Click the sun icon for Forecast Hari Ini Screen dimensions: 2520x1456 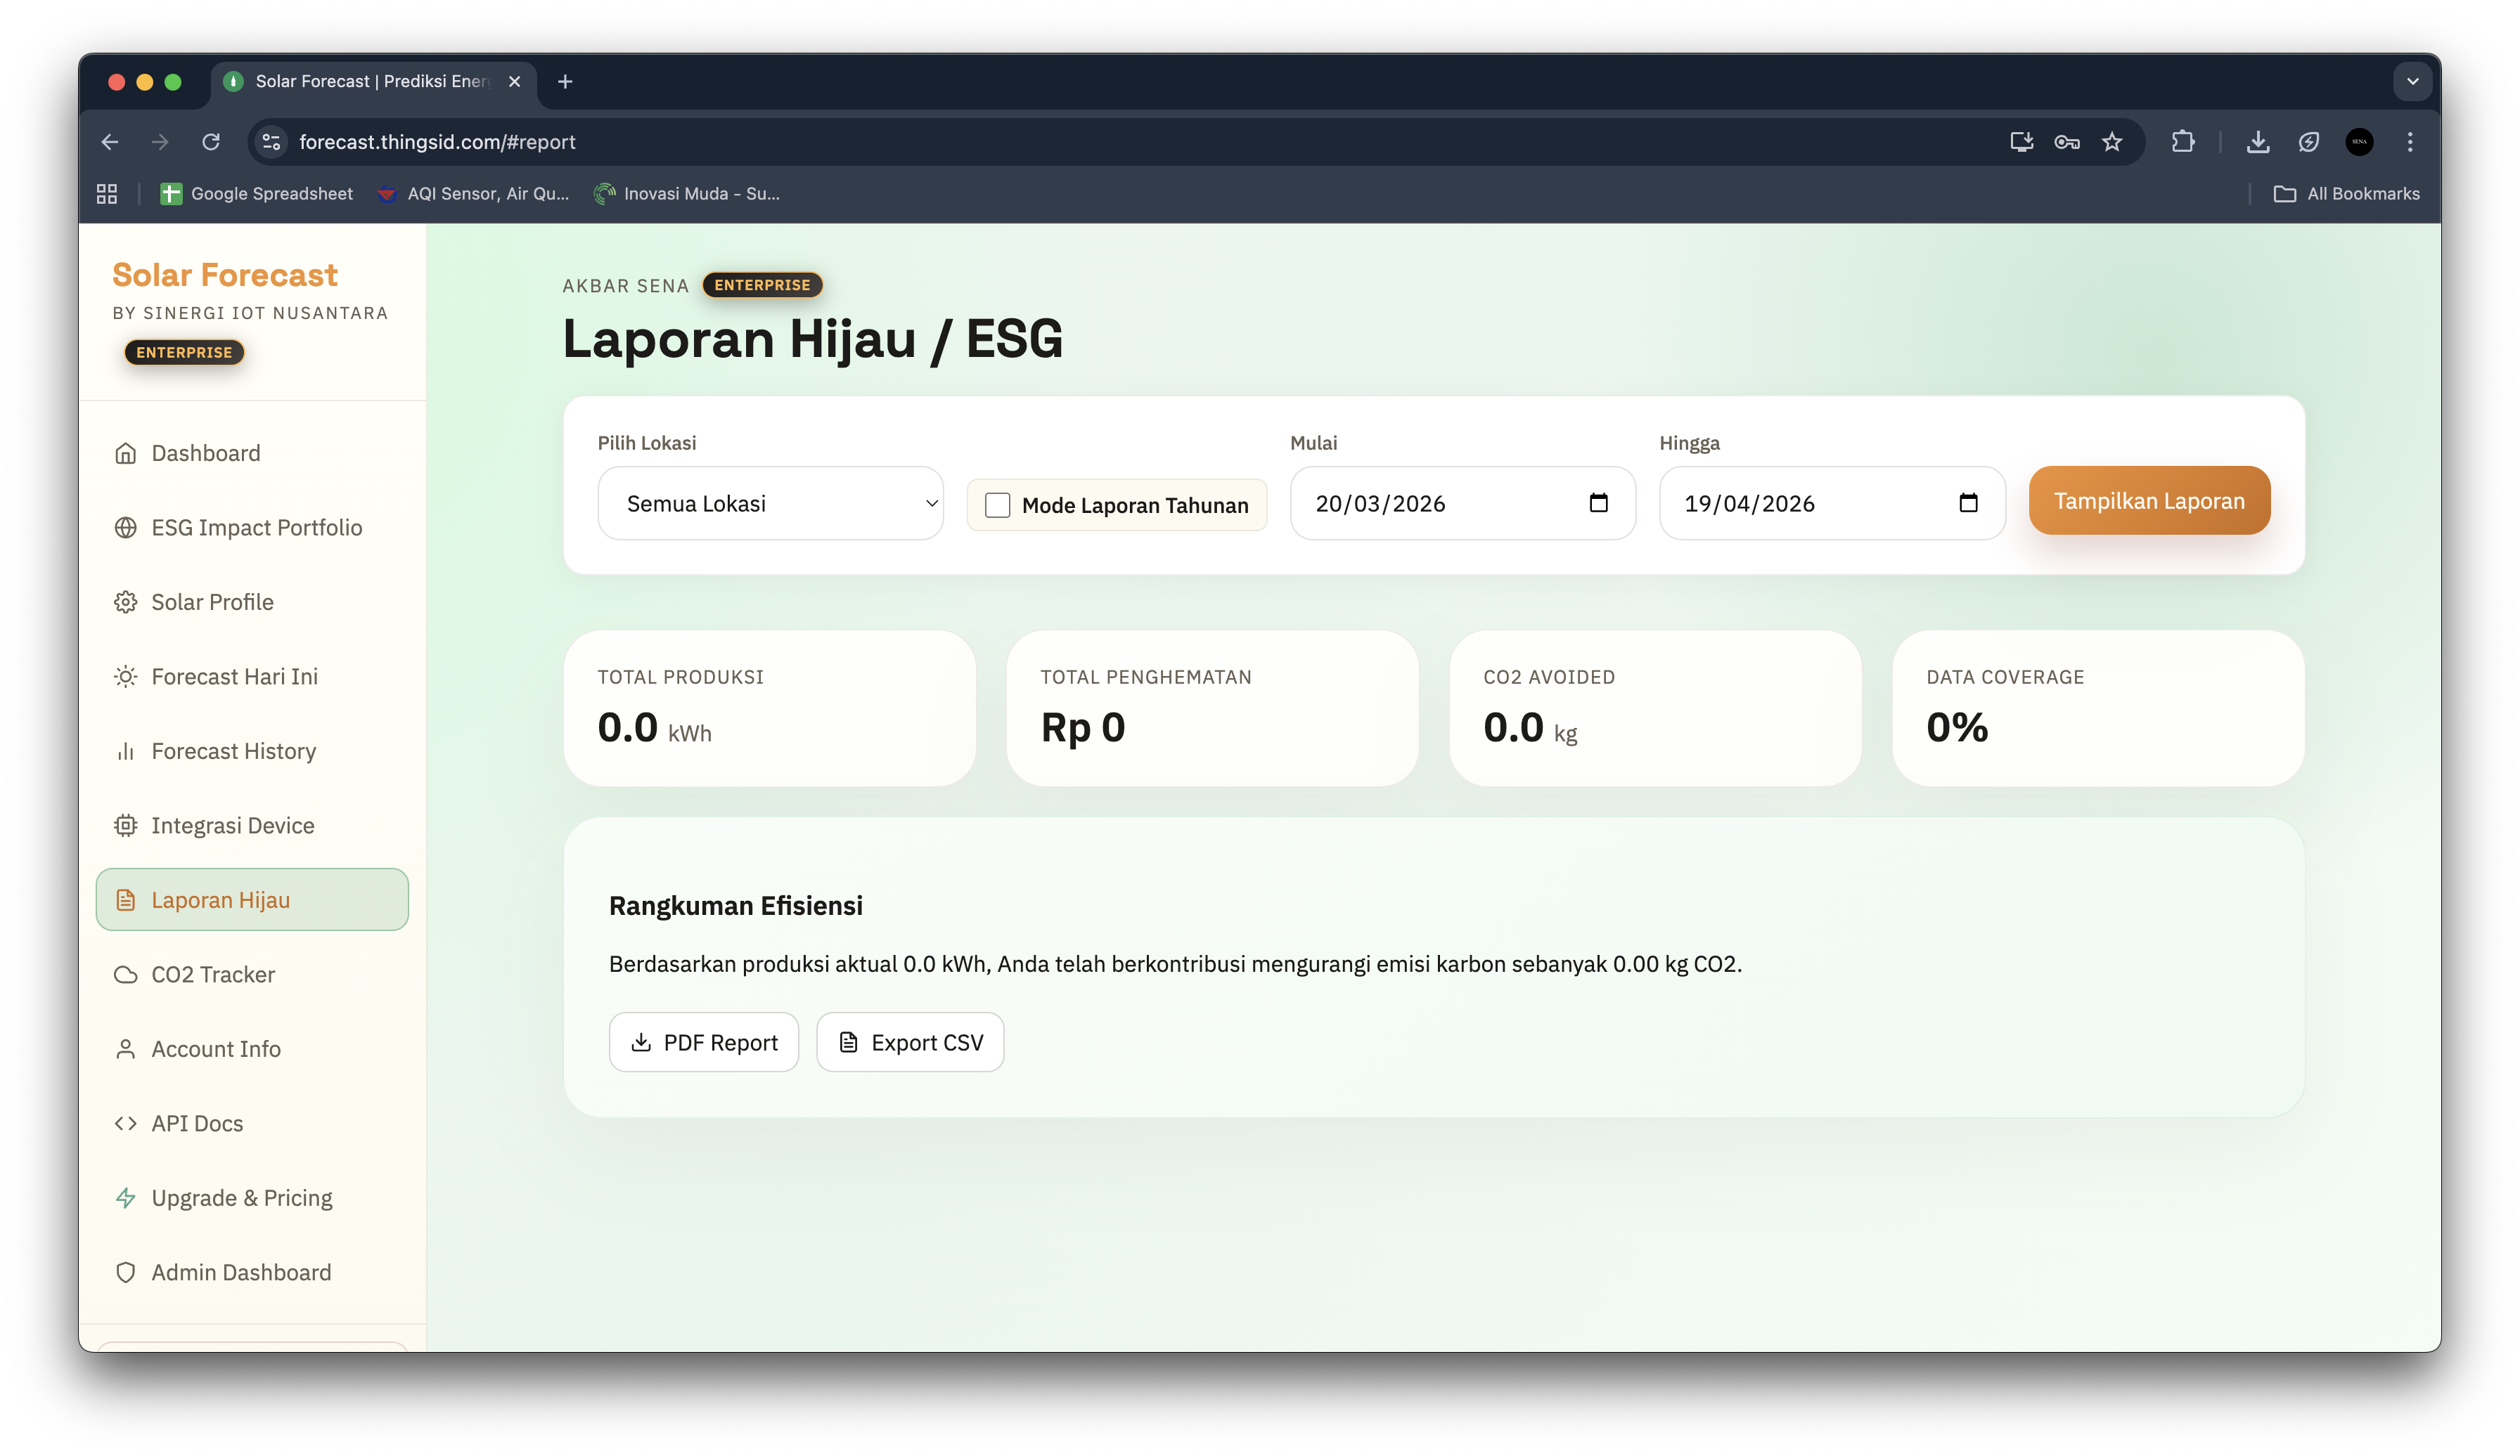click(x=125, y=677)
